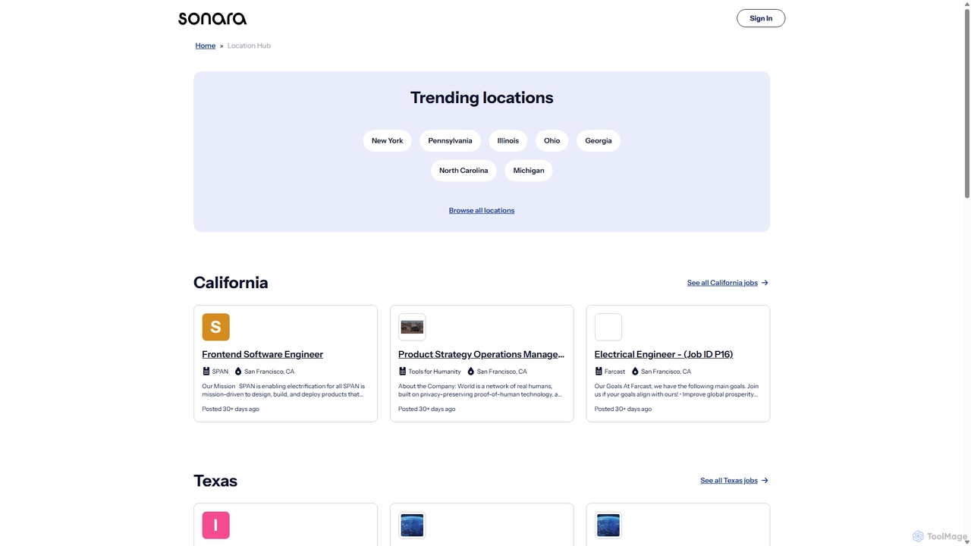Click arrow icon beside See all California jobs
Viewport: 971px width, 546px height.
tap(765, 283)
